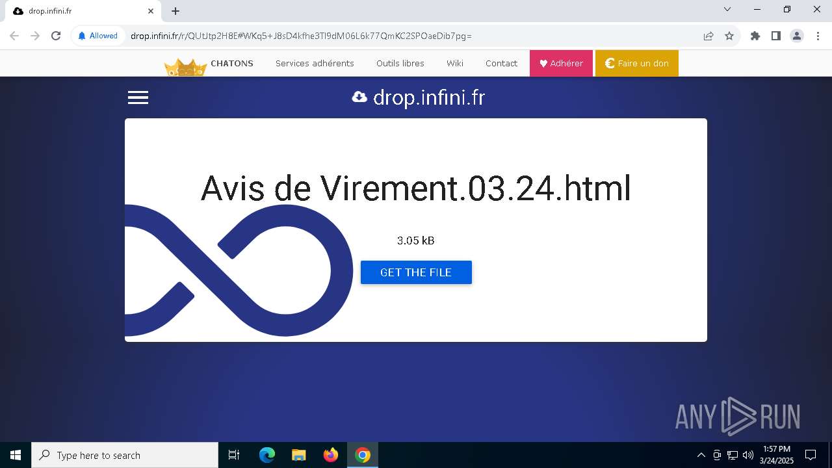
Task: Open the taskbar clock and date
Action: pos(777,455)
